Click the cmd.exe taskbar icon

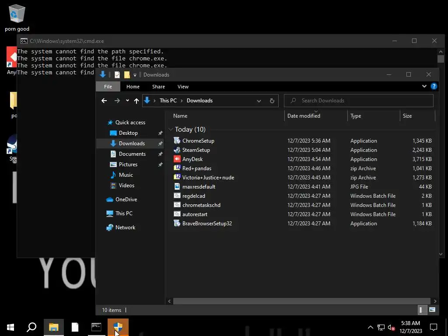click(x=96, y=327)
